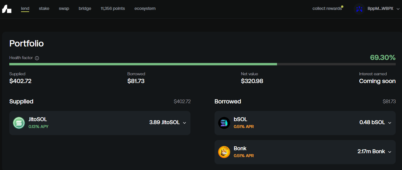Click the Net value $320.98
This screenshot has width=402, height=170.
pyautogui.click(x=252, y=81)
